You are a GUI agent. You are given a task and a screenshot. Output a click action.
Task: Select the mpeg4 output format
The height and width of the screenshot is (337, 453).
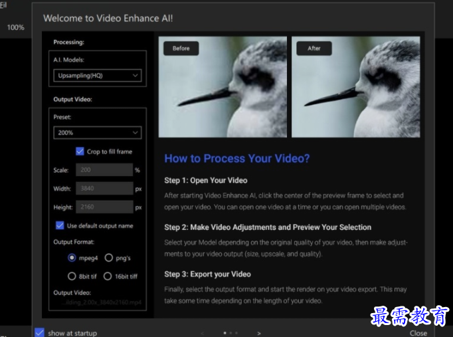[72, 257]
